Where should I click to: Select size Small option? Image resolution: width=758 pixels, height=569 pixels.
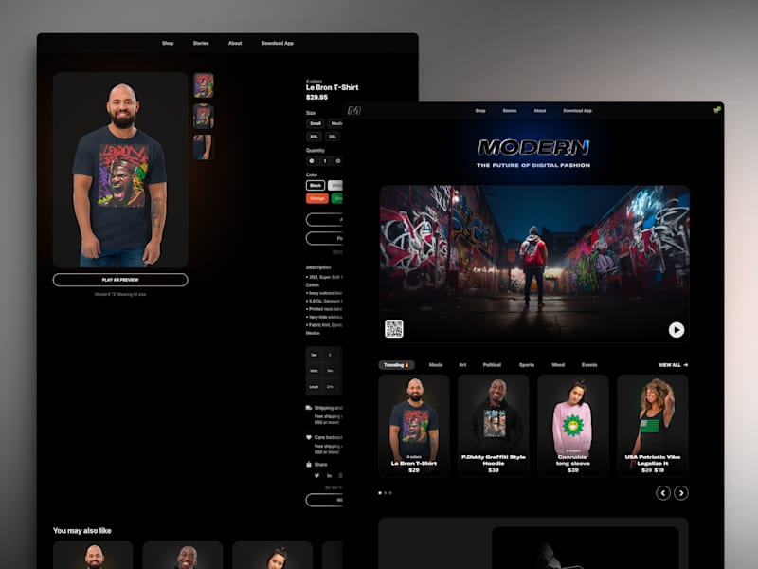(316, 124)
